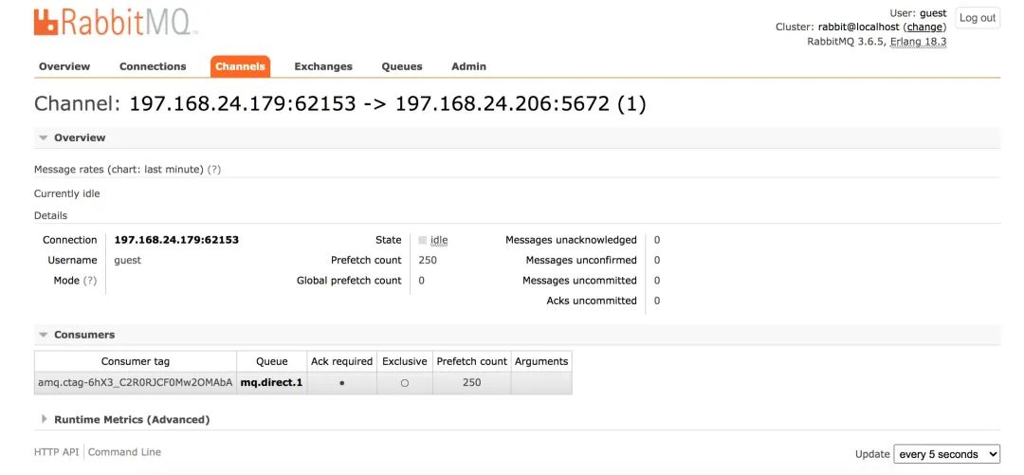Open the mq.direct.1 queue link

(x=272, y=382)
